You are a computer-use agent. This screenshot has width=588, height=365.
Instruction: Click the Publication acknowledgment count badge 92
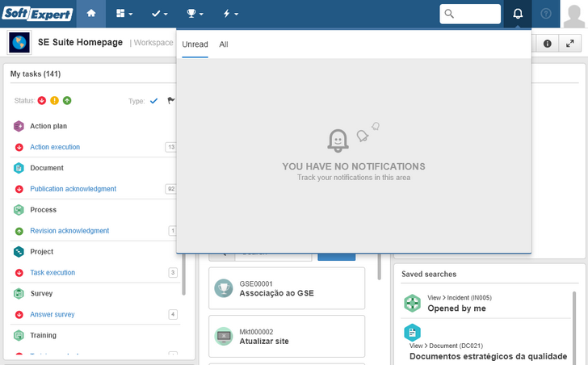pos(170,189)
